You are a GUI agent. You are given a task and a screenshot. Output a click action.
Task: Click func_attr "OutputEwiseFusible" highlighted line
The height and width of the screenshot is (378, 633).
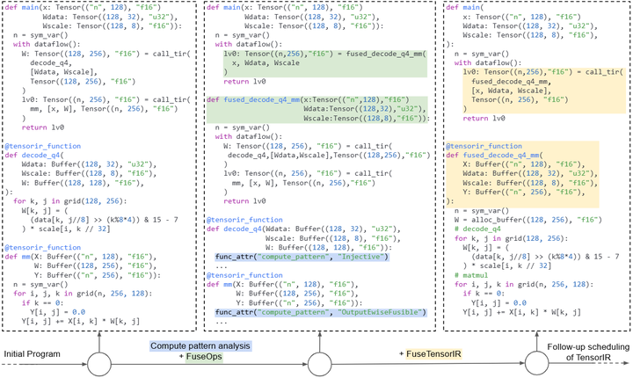click(321, 312)
